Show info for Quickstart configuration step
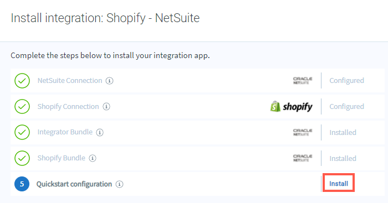This screenshot has height=203, width=388. coord(120,184)
